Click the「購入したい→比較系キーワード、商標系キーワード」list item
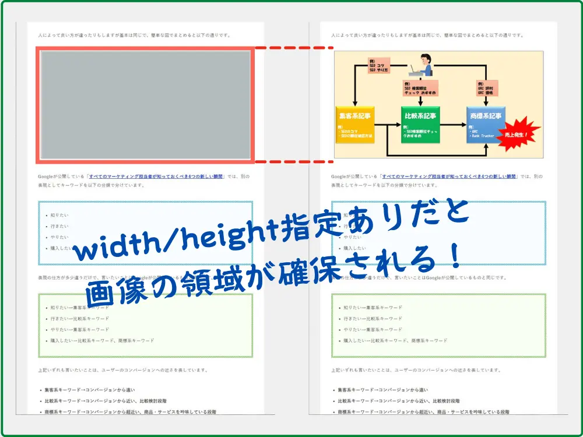Viewport: 583px width, 437px height. [395, 340]
